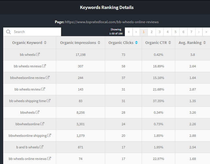This screenshot has width=210, height=164.
Task: Click the Organic Keyword column header
Action: [x=30, y=43]
